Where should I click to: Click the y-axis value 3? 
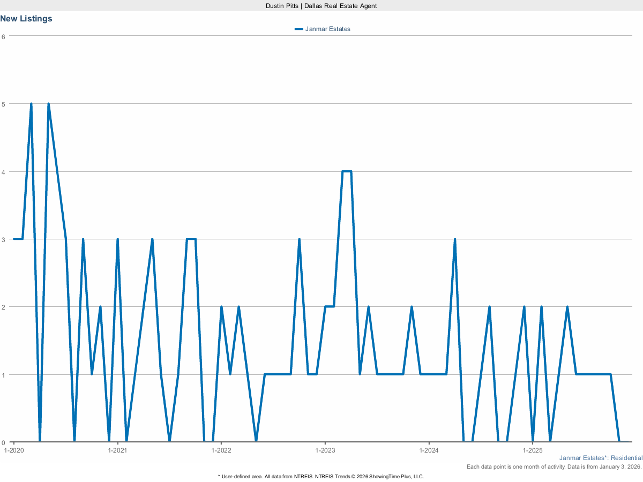tap(3, 239)
